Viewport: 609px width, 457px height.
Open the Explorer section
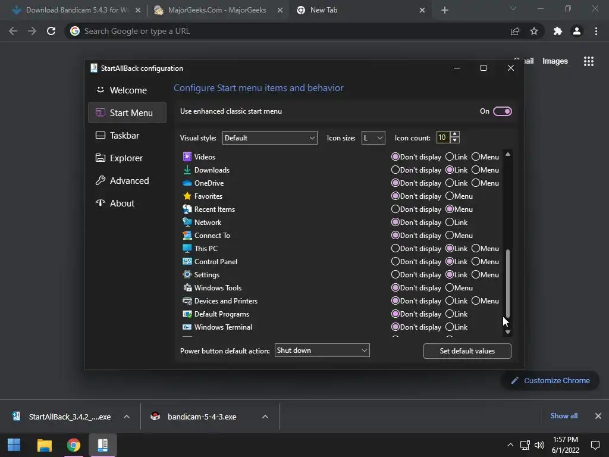tap(127, 158)
